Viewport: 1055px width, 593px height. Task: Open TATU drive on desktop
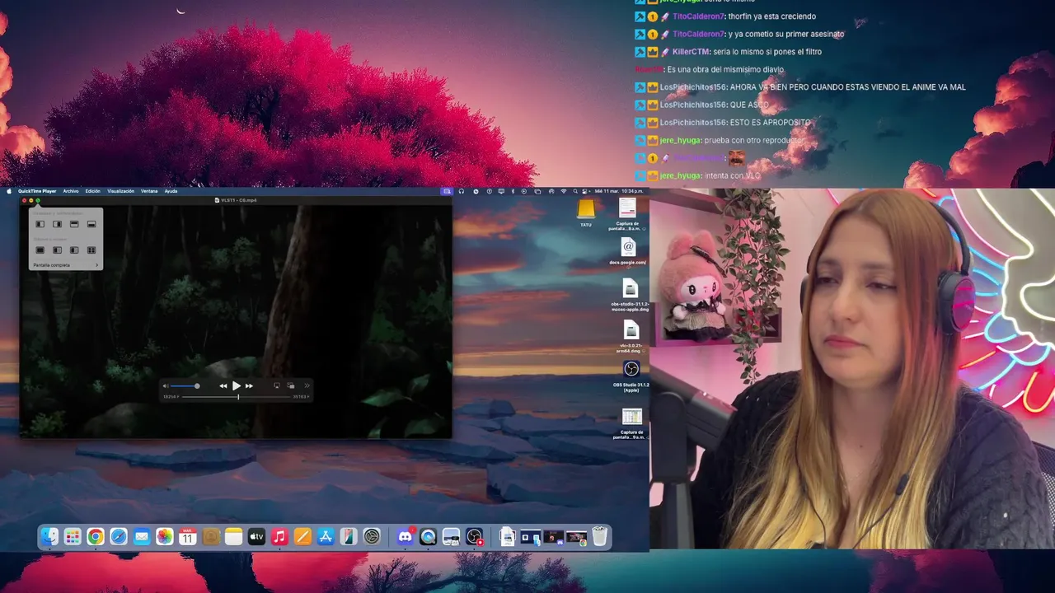tap(586, 210)
